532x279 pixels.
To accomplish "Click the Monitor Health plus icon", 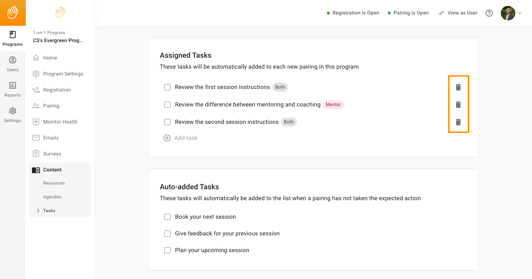I will (36, 122).
